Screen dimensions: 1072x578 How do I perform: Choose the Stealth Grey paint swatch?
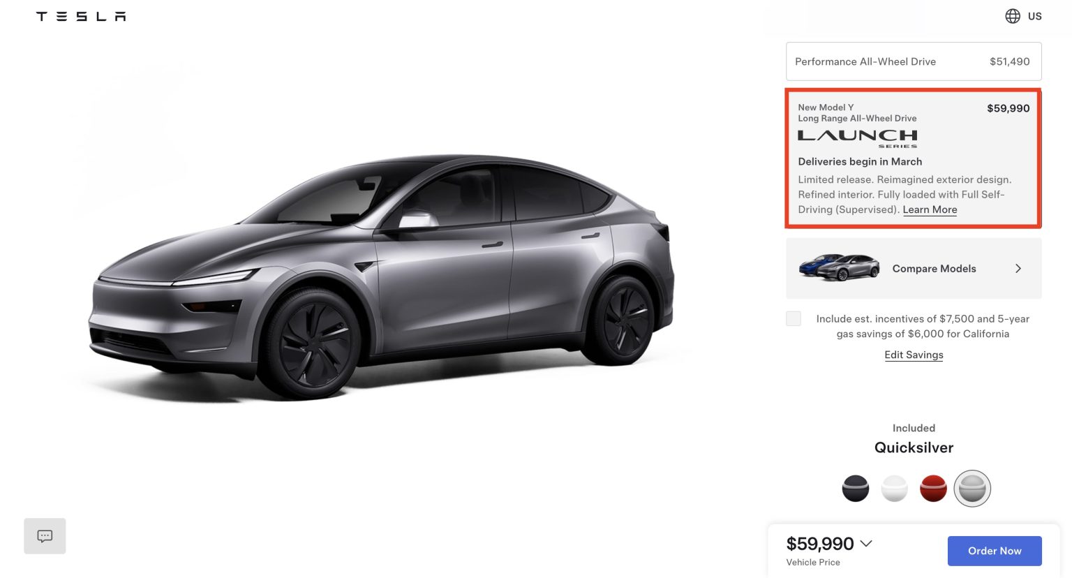855,488
